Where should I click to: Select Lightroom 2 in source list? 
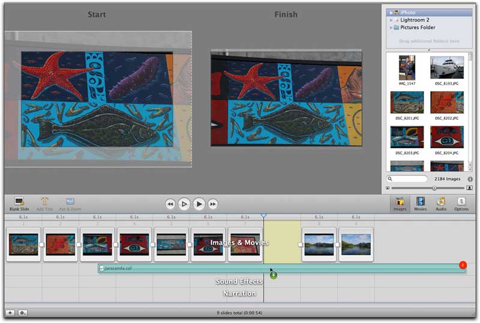click(x=429, y=20)
